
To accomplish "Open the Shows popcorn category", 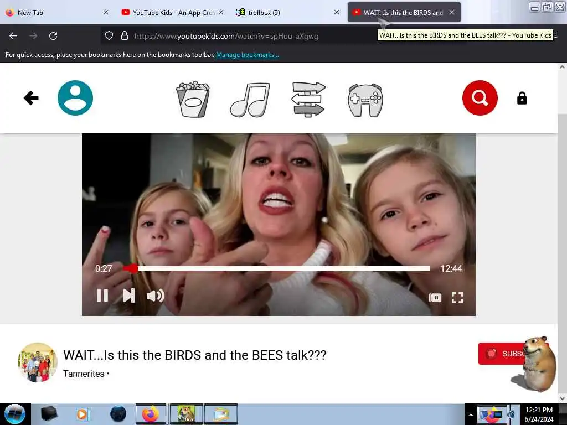I will pos(193,99).
